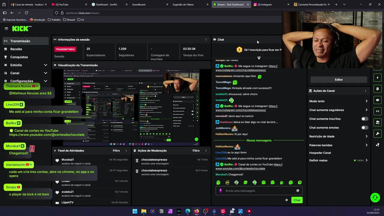Screen dimensions: 384x216
Task: Click the lightning bolt icon in right rail
Action: pos(378,78)
